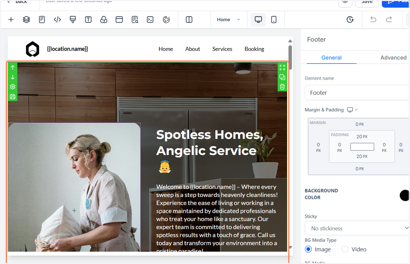This screenshot has height=264, width=410.
Task: Open section settings gear icon
Action: click(x=13, y=87)
